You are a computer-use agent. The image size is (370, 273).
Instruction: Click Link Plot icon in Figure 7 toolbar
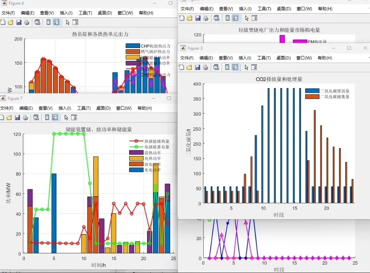pos(36,118)
